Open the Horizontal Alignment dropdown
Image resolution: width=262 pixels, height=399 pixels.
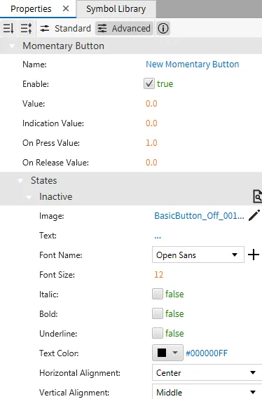[x=207, y=373]
